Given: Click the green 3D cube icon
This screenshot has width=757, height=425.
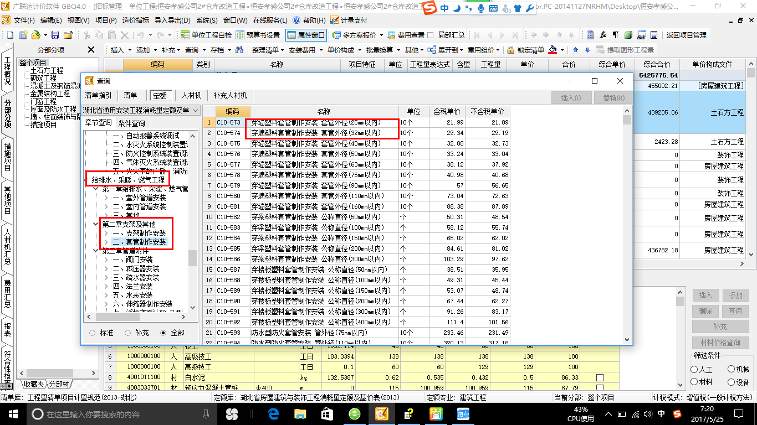Looking at the screenshot, I should (628, 35).
